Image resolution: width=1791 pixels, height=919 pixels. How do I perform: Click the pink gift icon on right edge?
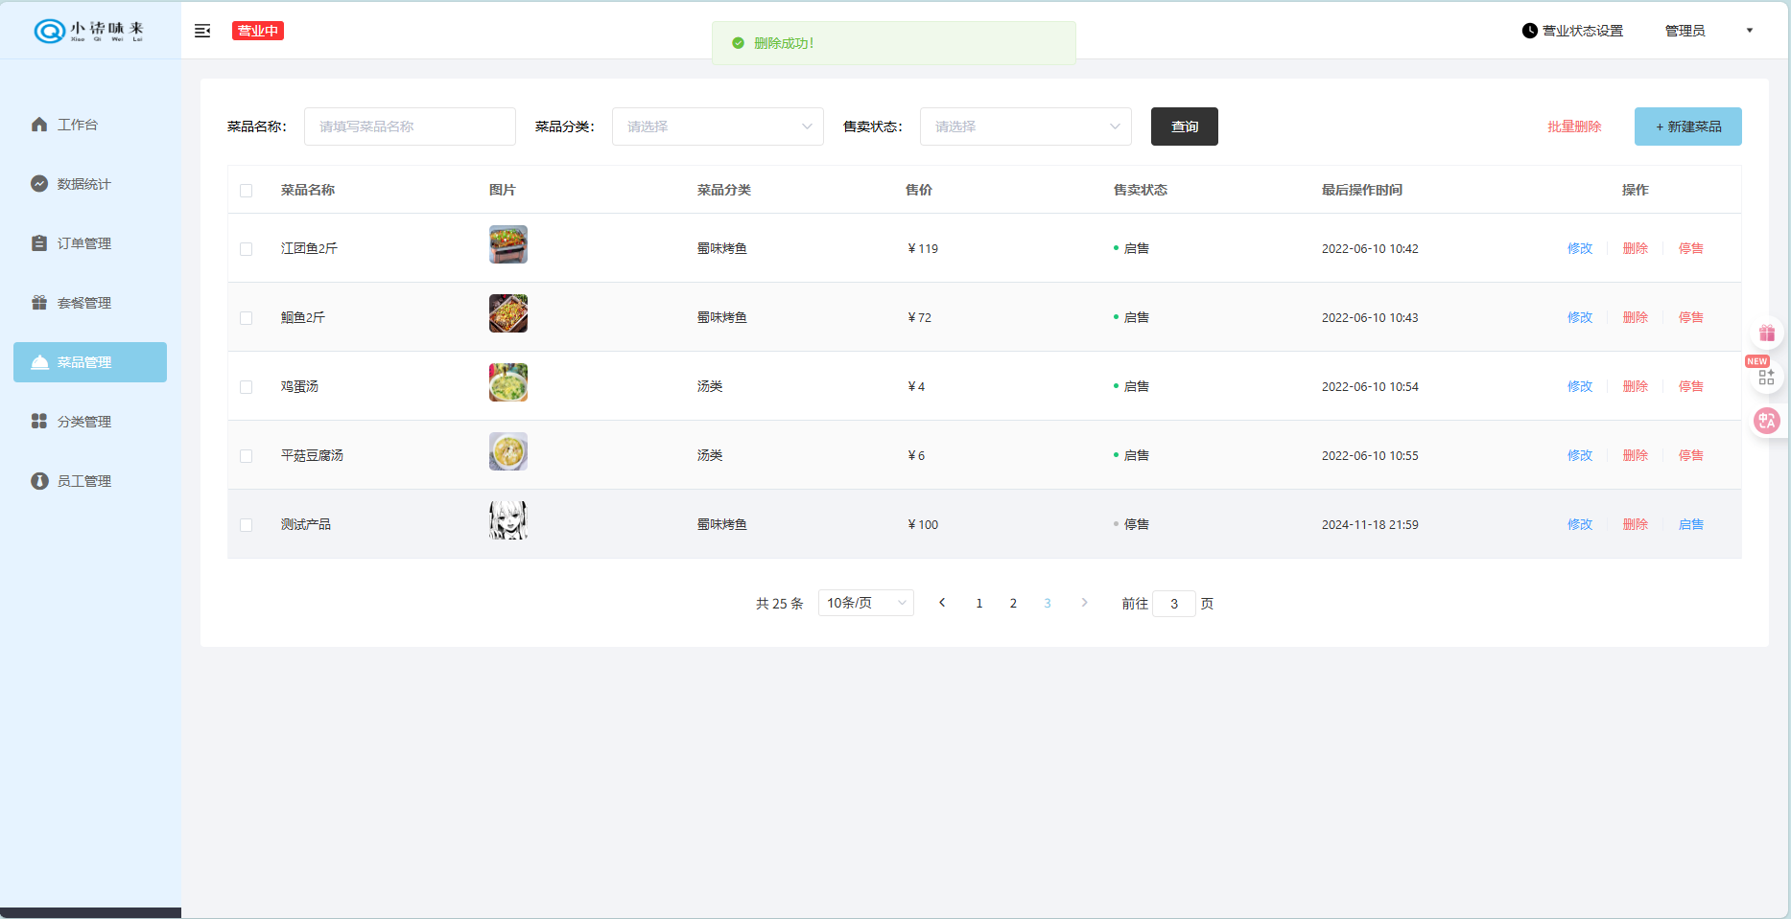point(1766,333)
